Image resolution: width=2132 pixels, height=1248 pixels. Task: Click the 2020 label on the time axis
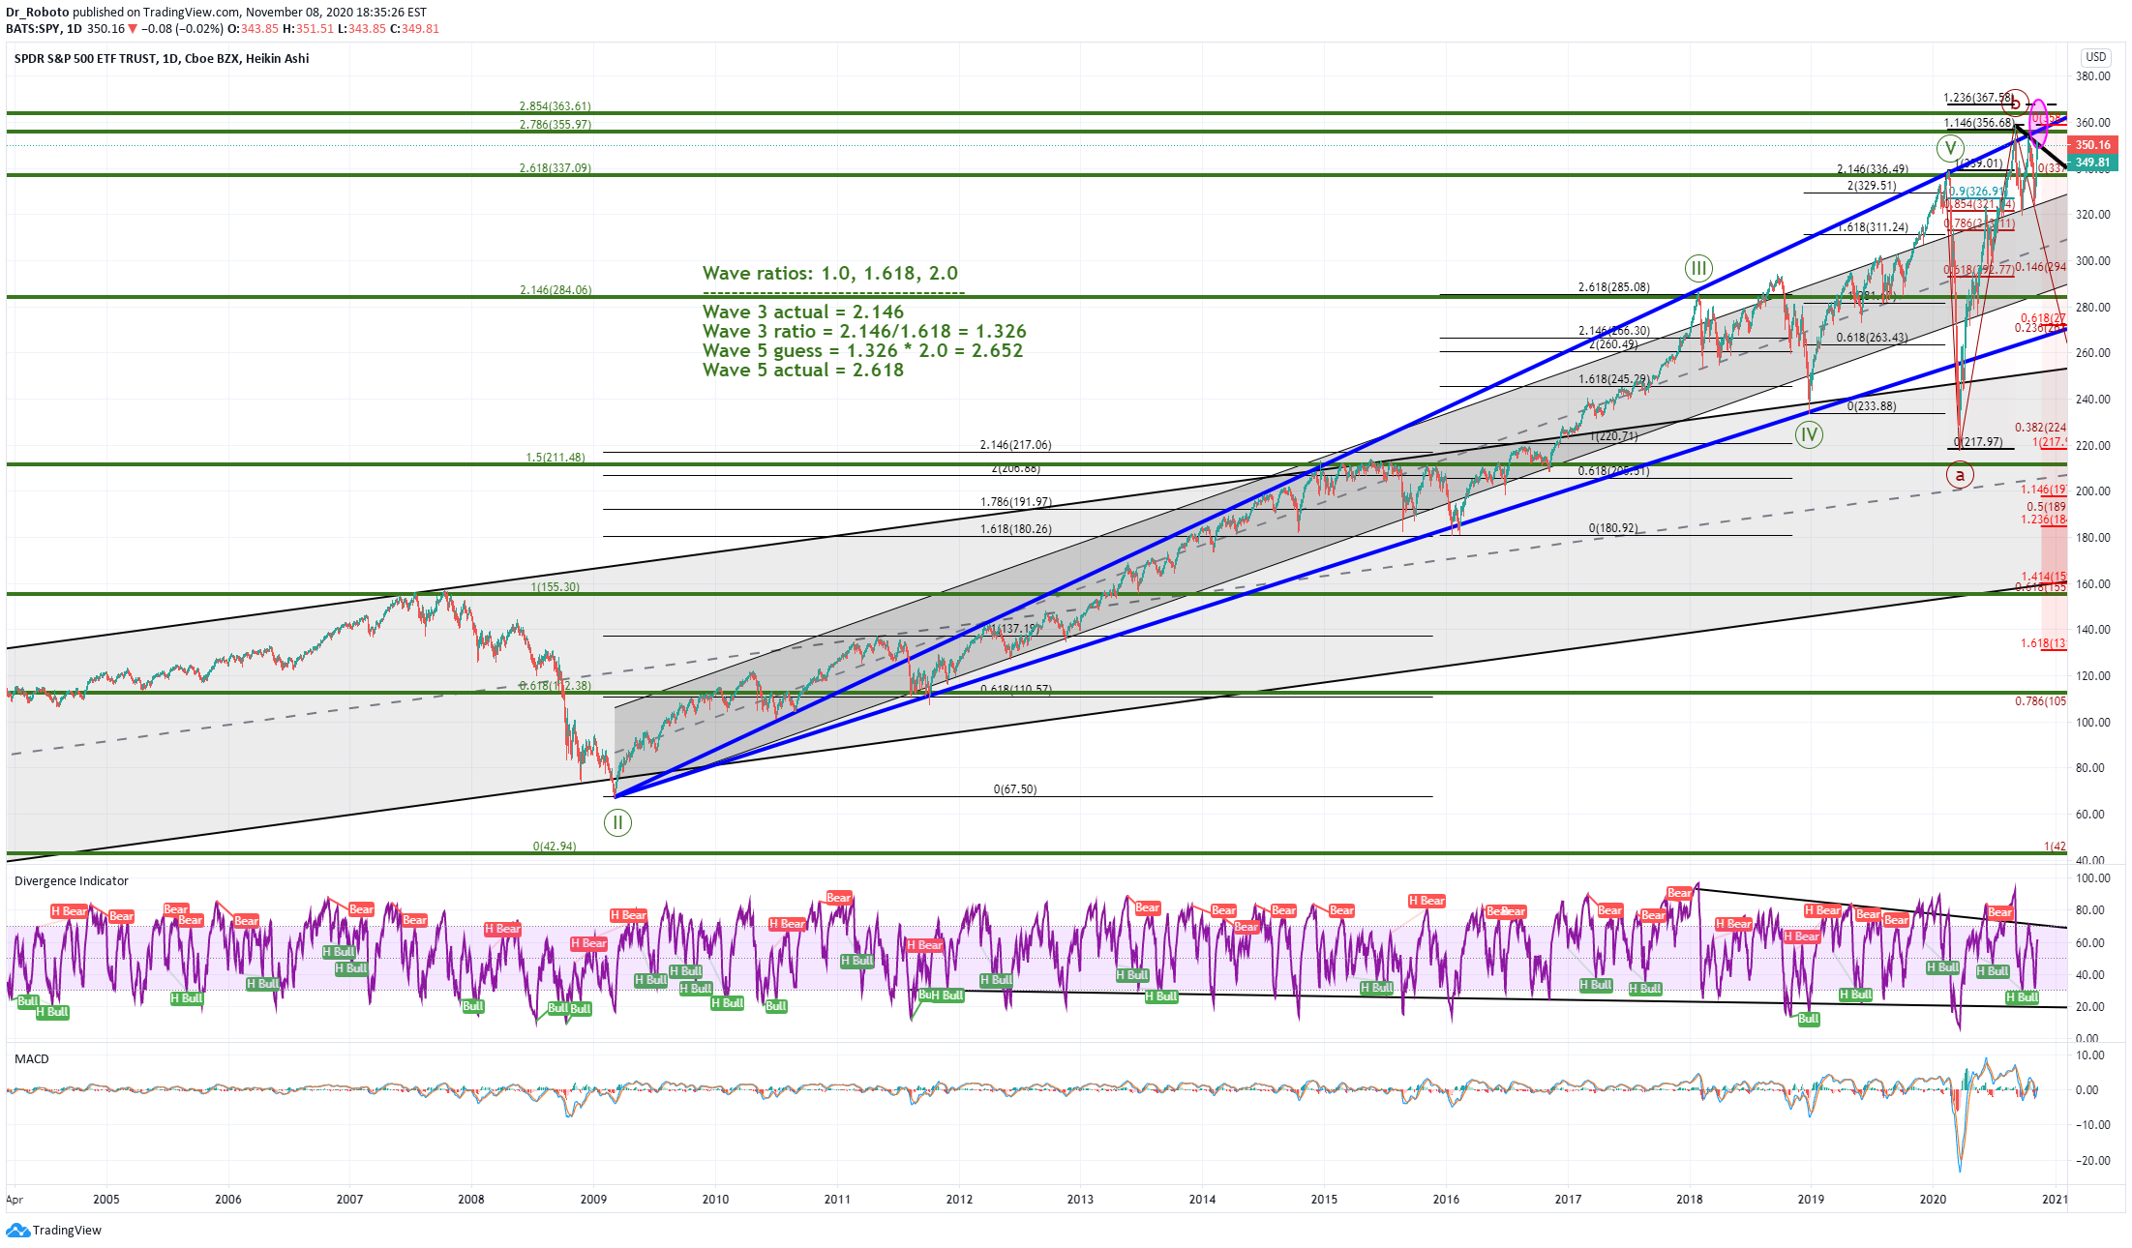coord(1933,1200)
